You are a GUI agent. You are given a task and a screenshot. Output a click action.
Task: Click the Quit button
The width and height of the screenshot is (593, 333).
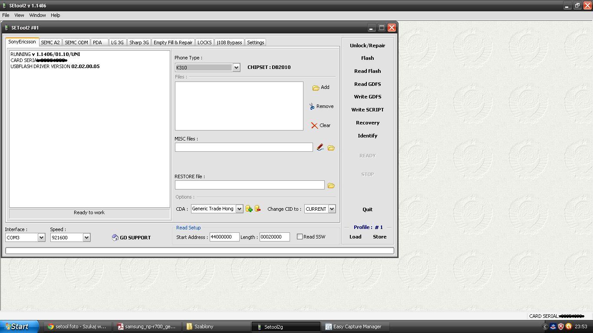(x=368, y=209)
